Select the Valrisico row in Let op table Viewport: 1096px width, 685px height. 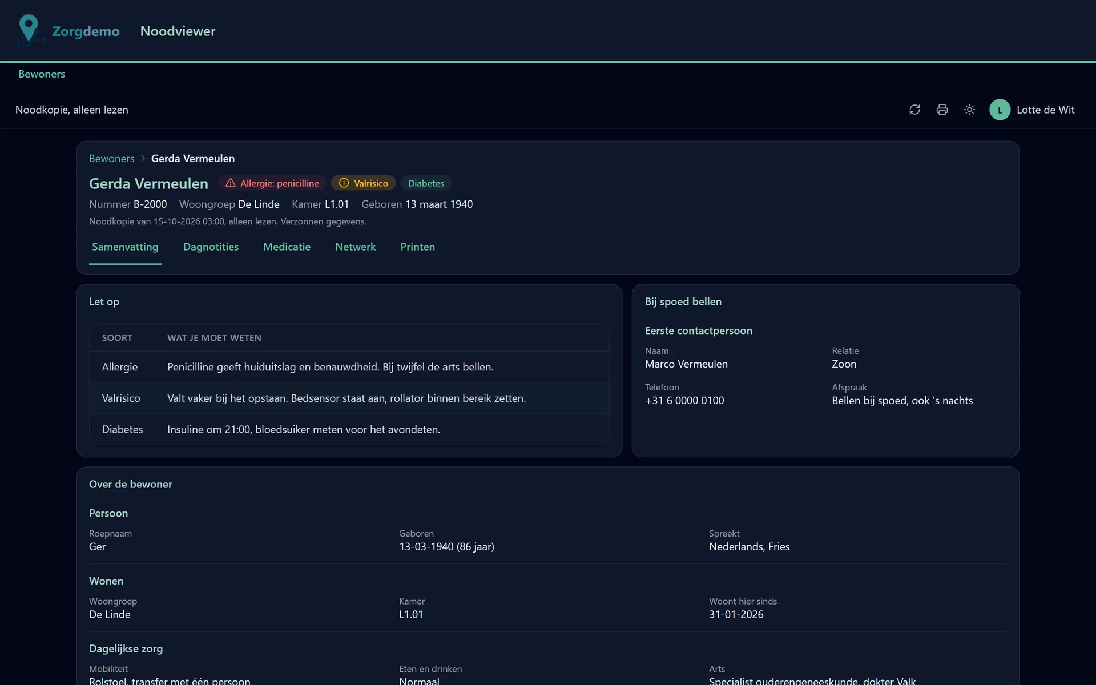pos(349,398)
